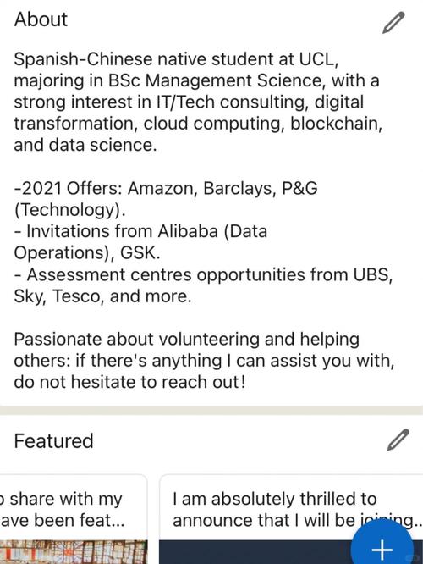Click the 'Invitations from Alibaba (Data' line

coord(140,231)
